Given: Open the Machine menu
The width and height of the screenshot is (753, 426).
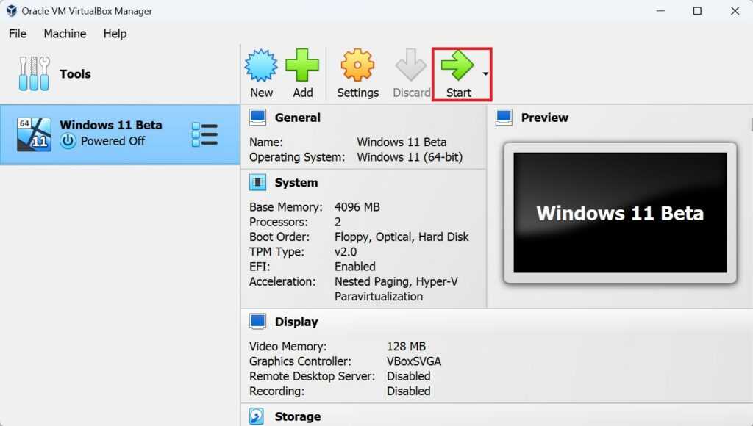Looking at the screenshot, I should [x=65, y=34].
